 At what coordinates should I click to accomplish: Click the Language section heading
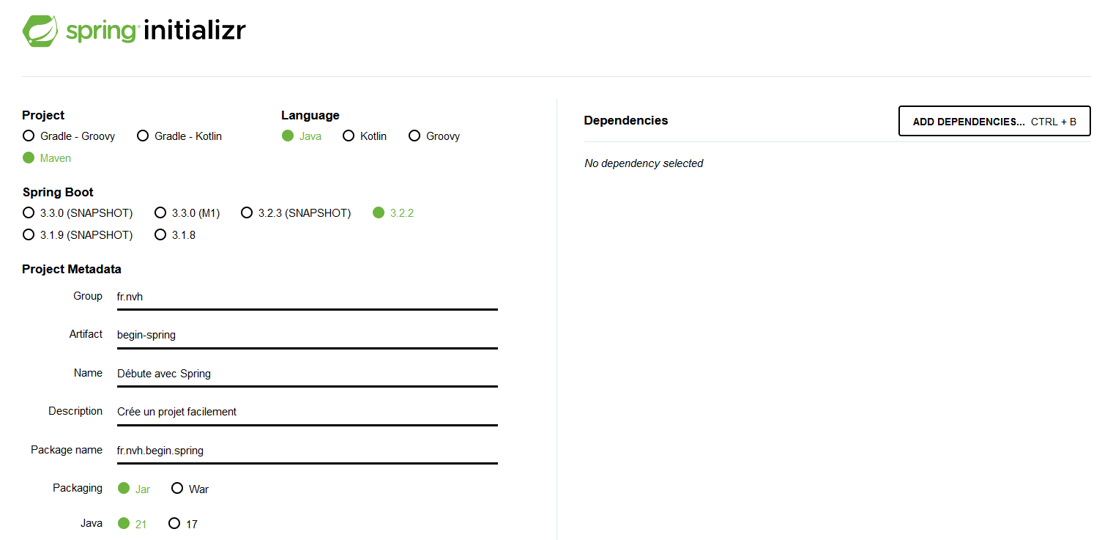pos(310,116)
